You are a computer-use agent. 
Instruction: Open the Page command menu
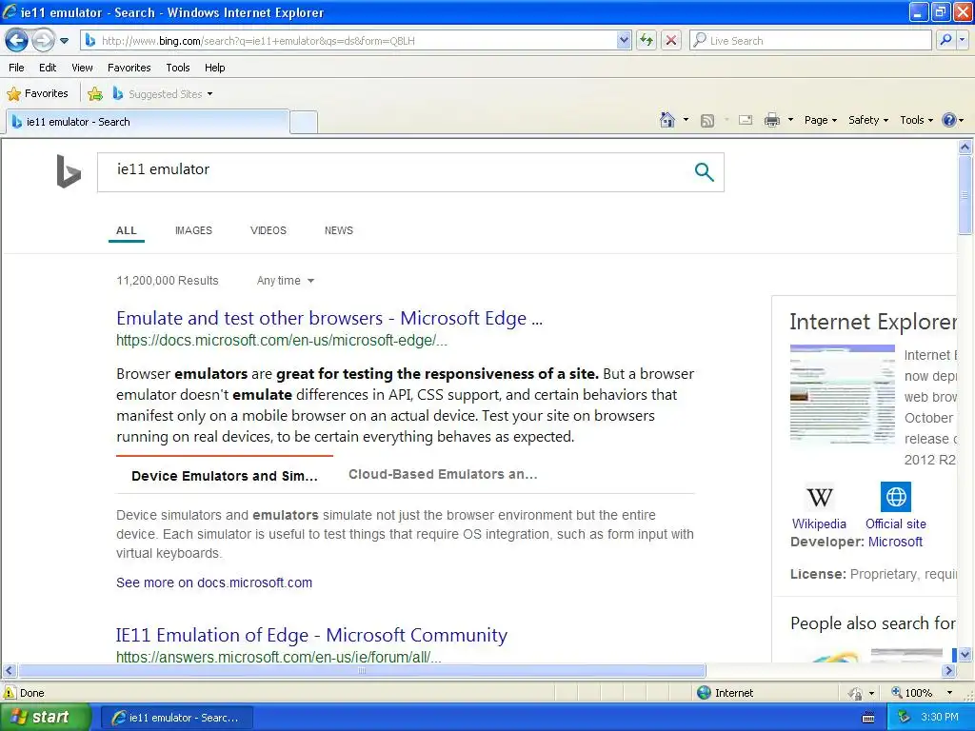pos(820,120)
